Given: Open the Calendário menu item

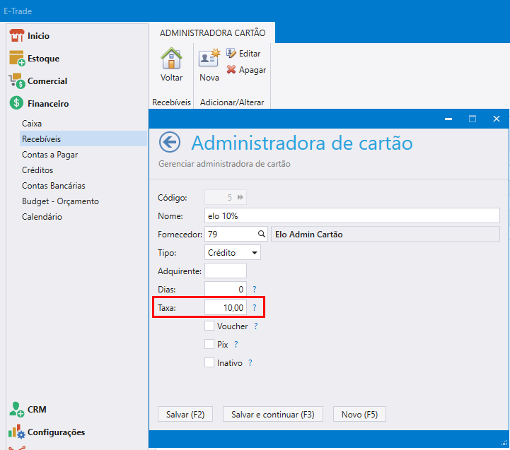Looking at the screenshot, I should tap(42, 217).
